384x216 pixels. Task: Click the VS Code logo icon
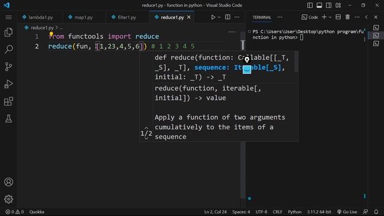coord(7,5)
